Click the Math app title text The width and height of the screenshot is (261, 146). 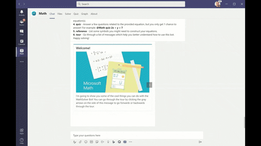tap(43, 14)
